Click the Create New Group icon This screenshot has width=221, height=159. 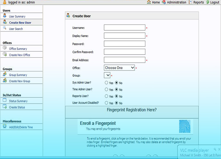[5, 80]
